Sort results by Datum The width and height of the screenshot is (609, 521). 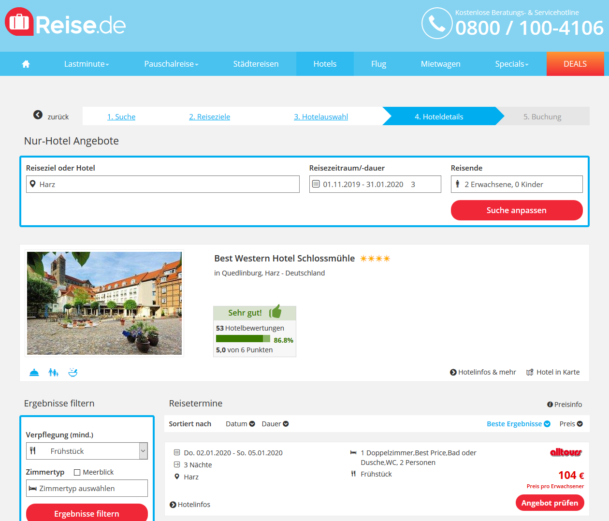(240, 424)
